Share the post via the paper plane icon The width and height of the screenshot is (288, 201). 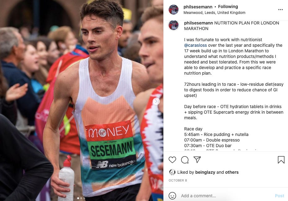click(197, 159)
